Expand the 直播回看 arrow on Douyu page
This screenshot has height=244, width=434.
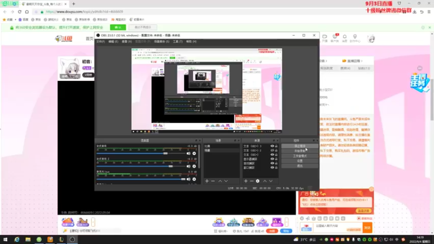(362, 61)
